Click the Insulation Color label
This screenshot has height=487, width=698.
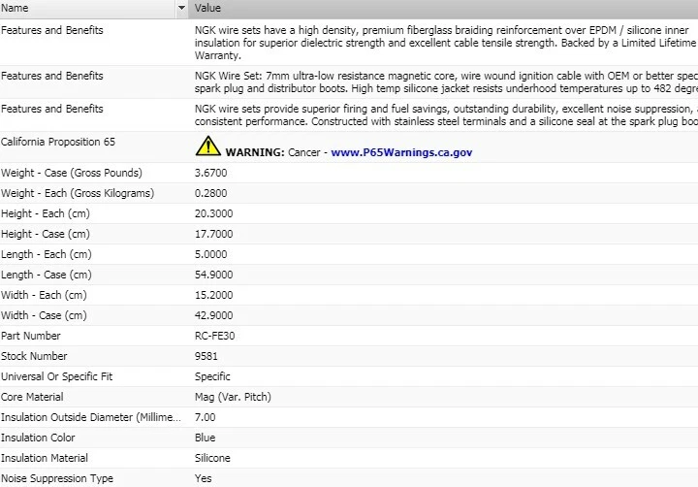(x=38, y=438)
